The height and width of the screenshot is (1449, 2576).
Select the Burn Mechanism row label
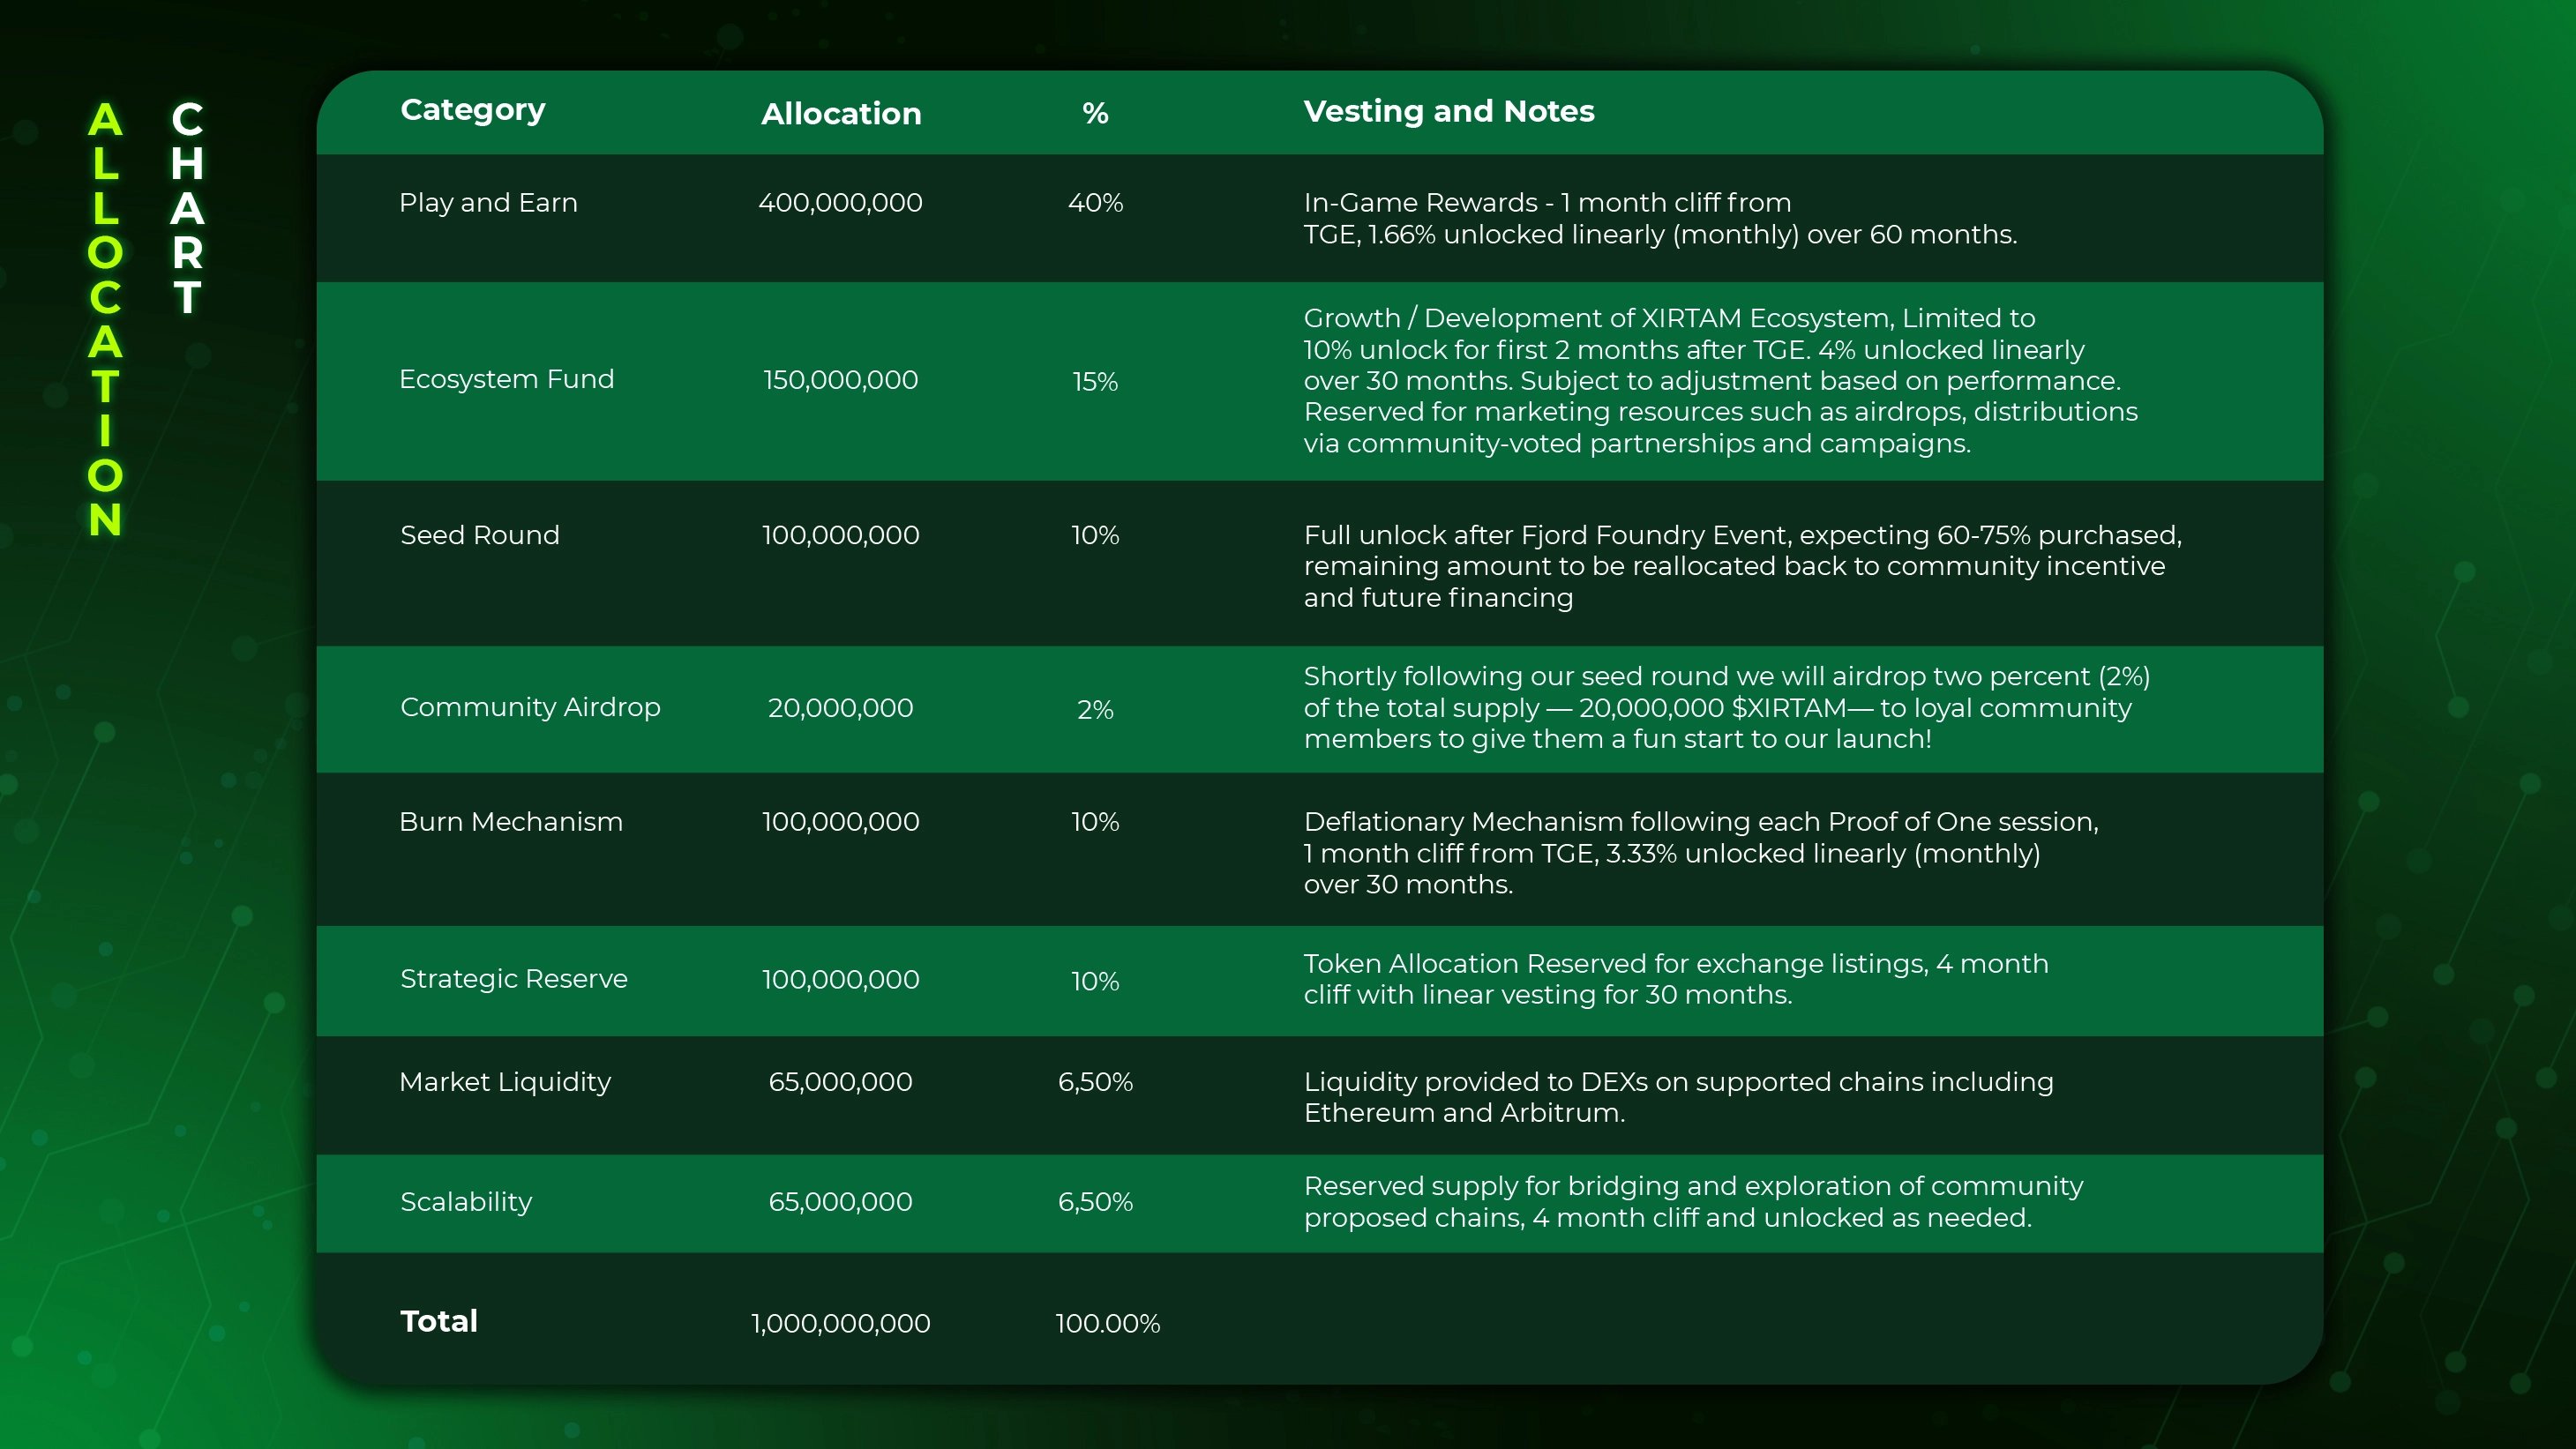[x=510, y=822]
